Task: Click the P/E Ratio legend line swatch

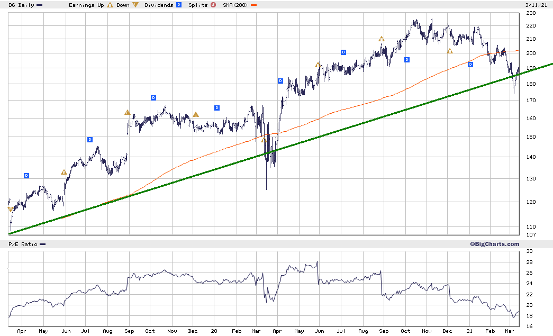Action: [x=43, y=244]
